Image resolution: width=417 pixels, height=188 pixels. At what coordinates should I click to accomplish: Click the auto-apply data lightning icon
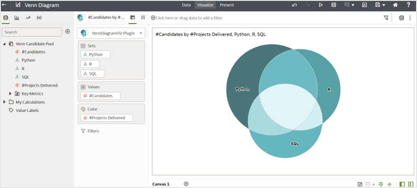[x=389, y=184]
